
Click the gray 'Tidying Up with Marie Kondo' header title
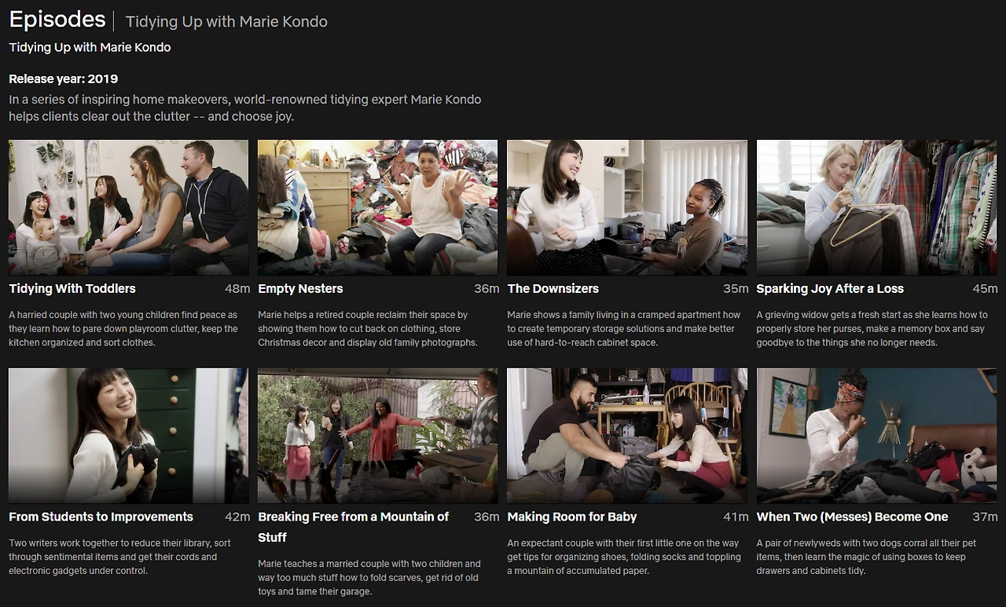pos(226,22)
